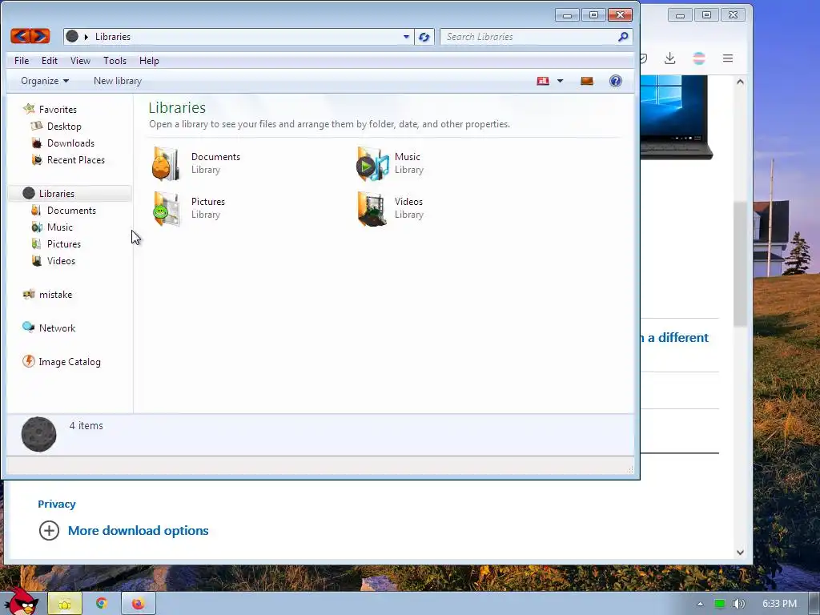Open Downloads under Favorites
This screenshot has height=615, width=820.
[70, 143]
